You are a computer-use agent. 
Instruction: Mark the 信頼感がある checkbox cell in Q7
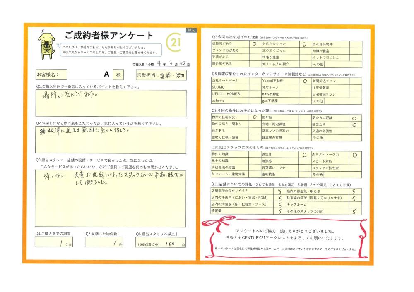click(254, 44)
